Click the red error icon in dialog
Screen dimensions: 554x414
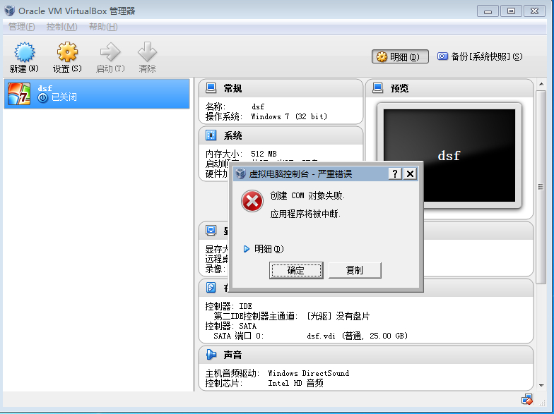tap(252, 201)
